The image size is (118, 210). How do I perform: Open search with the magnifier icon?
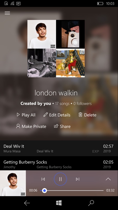click(x=91, y=203)
